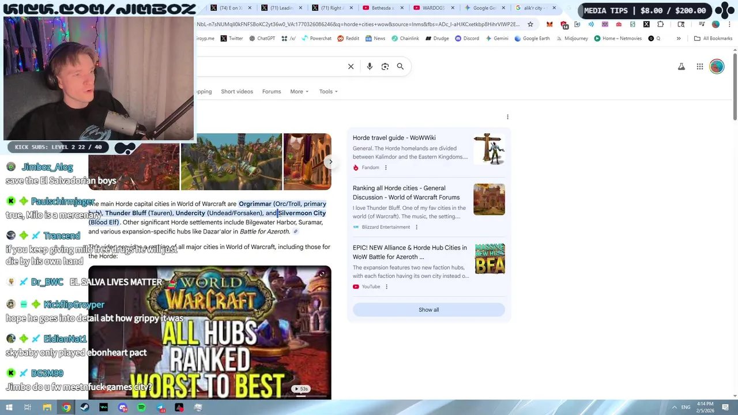Screen dimensions: 738x415
Task: Open All Bookmarks folder
Action: coord(713,39)
